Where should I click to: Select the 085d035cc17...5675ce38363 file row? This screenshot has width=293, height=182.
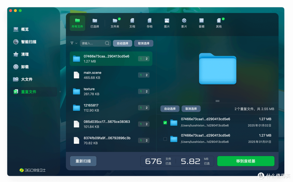click(x=111, y=124)
